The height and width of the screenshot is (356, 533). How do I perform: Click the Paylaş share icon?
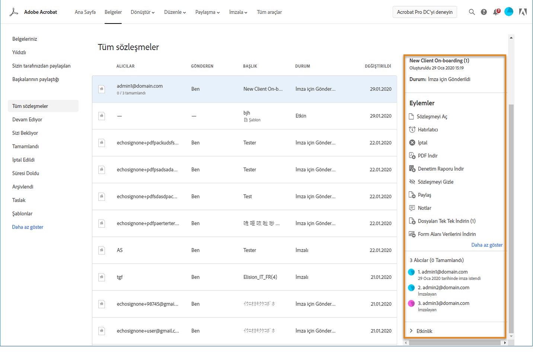(x=412, y=195)
